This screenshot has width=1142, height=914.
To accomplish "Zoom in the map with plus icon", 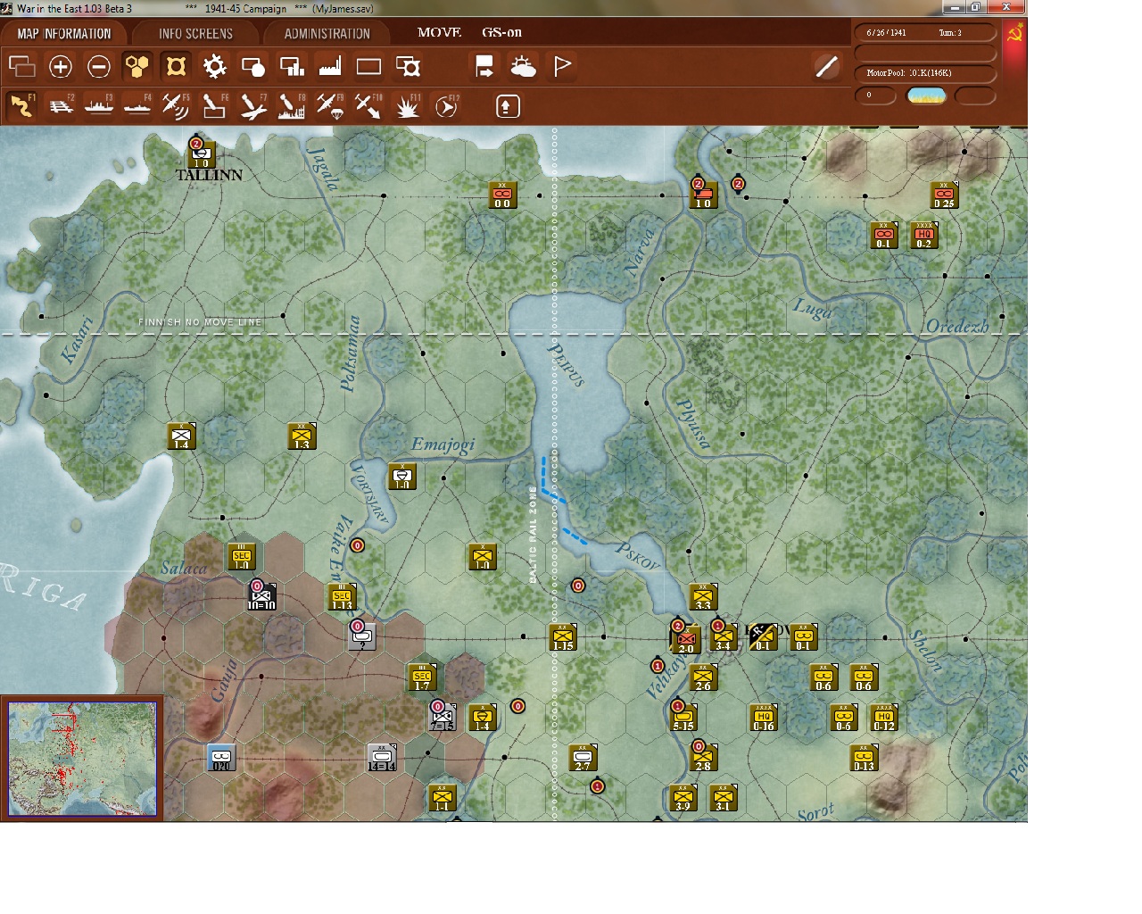I will 61,66.
